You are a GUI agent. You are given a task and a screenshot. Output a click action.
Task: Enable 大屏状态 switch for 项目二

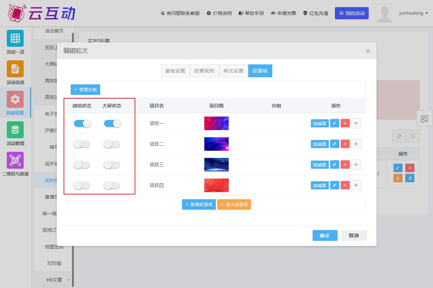pyautogui.click(x=112, y=144)
